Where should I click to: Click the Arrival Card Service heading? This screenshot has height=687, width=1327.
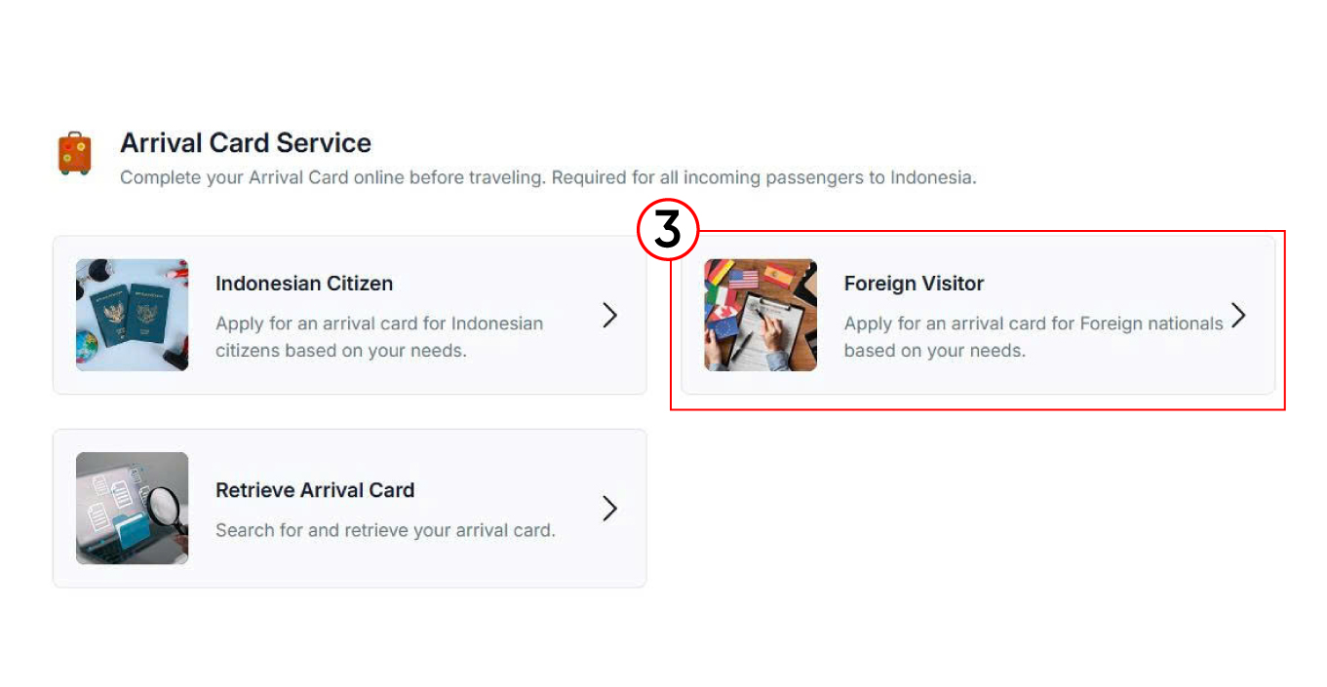coord(246,143)
